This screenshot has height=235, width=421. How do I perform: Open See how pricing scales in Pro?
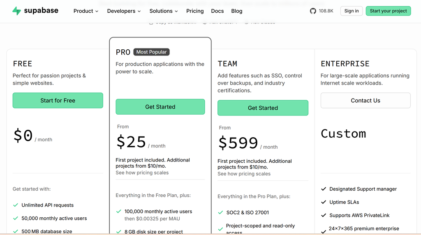[142, 173]
